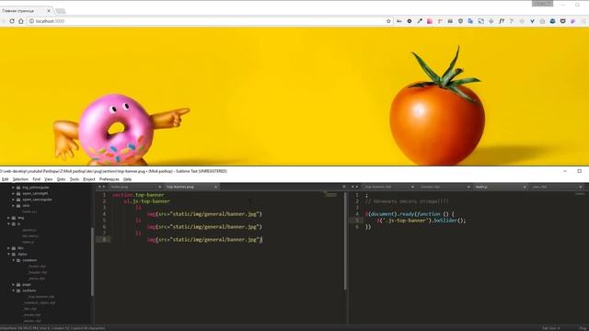Click line 1 'section.top-banner' in left editor
Viewport: 589px width, 331px height.
tap(138, 195)
